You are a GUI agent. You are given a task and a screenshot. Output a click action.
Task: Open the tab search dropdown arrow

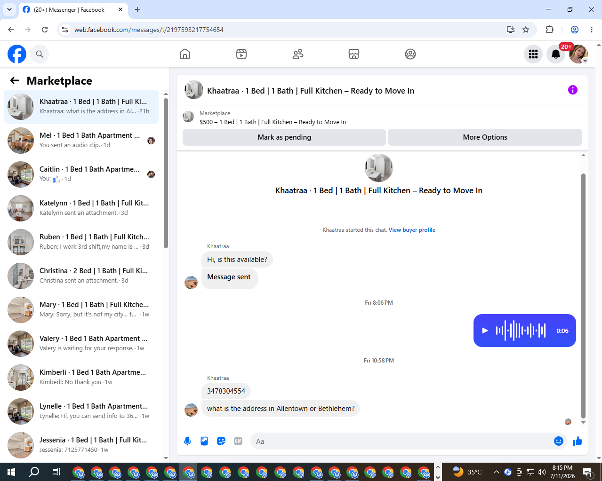(x=9, y=9)
